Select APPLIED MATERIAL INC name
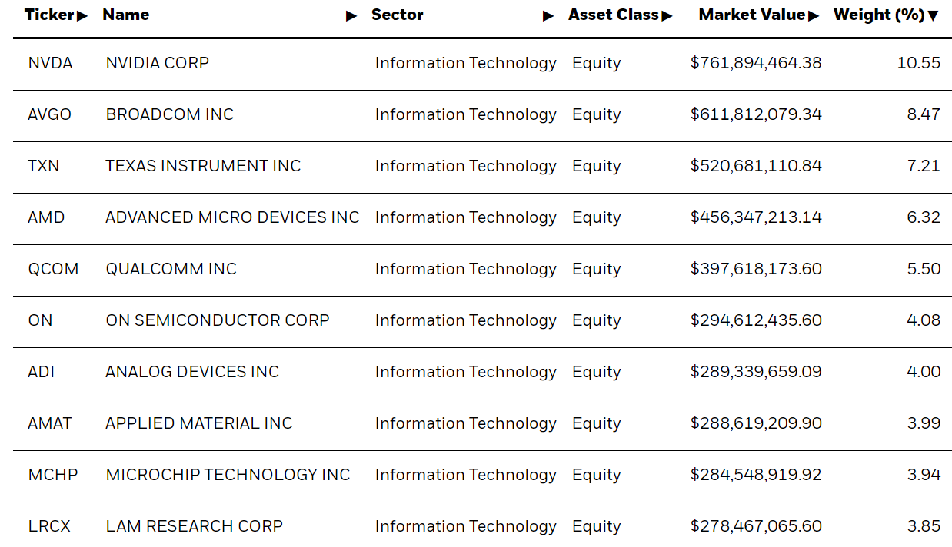 pyautogui.click(x=199, y=424)
